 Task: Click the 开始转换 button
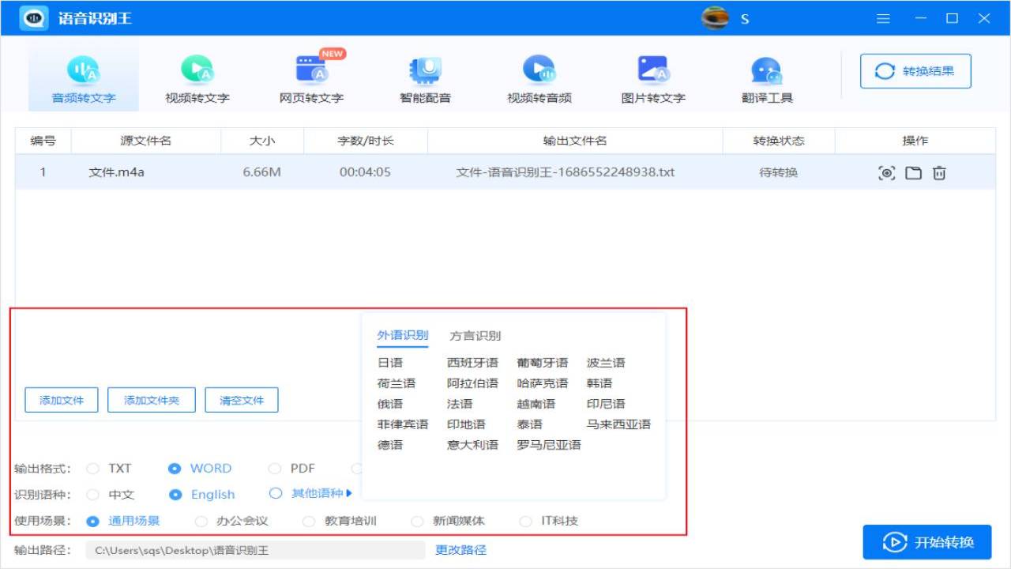point(927,542)
